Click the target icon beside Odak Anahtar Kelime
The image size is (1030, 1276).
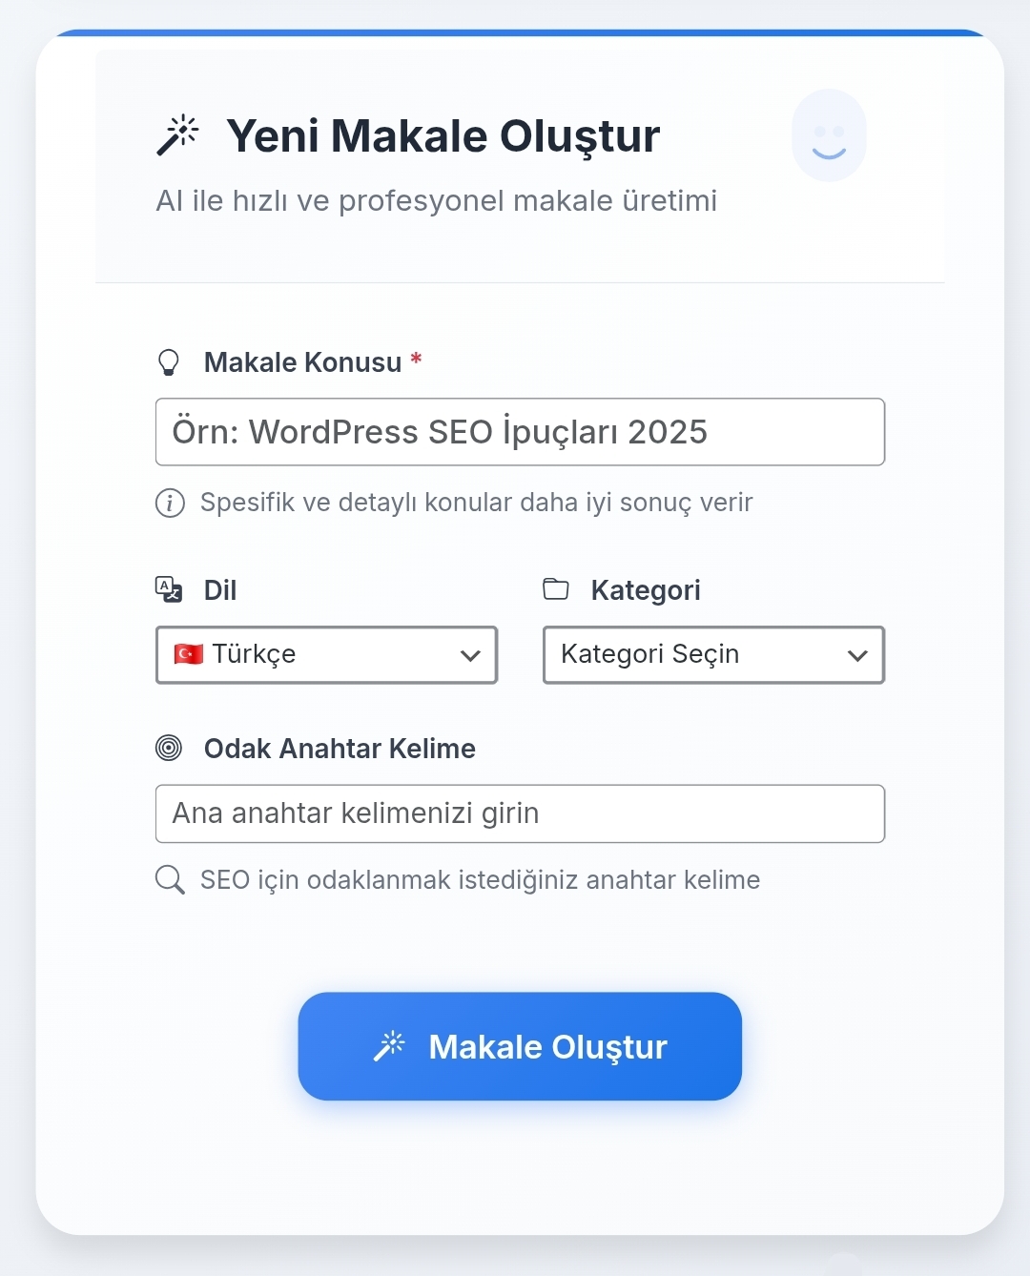click(169, 748)
